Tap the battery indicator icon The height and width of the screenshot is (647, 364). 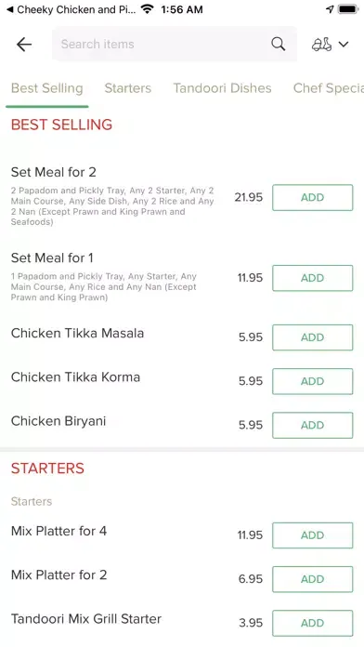click(x=348, y=9)
